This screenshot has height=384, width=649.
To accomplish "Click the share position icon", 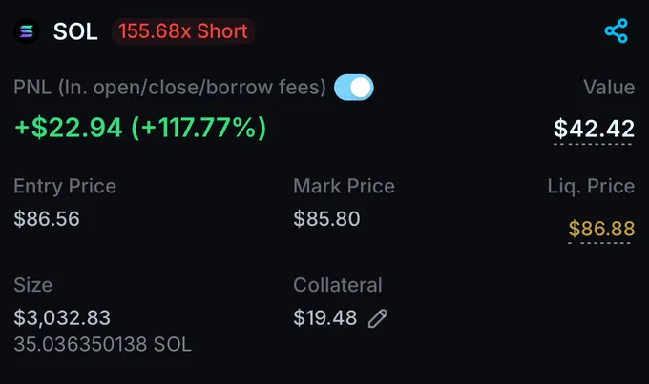I will (617, 31).
